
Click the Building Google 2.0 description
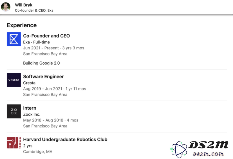(41, 63)
